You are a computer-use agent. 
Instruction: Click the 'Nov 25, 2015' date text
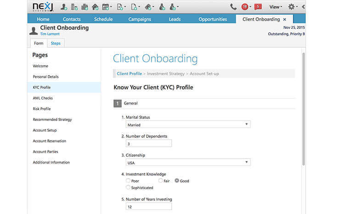point(294,27)
